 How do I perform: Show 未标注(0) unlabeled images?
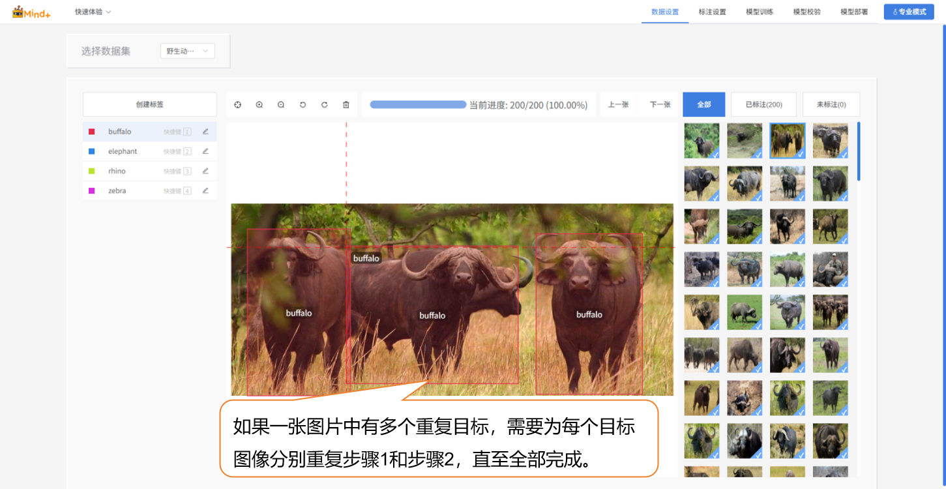pyautogui.click(x=831, y=104)
